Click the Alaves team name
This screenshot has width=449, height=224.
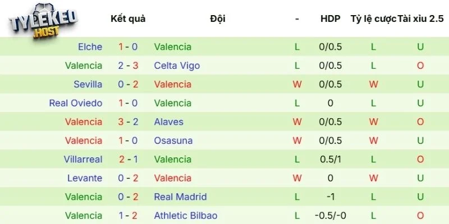pos(168,122)
